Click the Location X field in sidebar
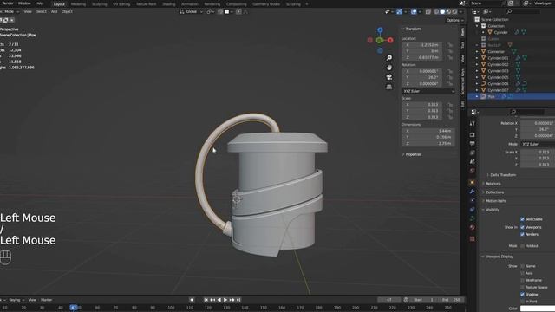This screenshot has height=312, width=555. coord(422,45)
